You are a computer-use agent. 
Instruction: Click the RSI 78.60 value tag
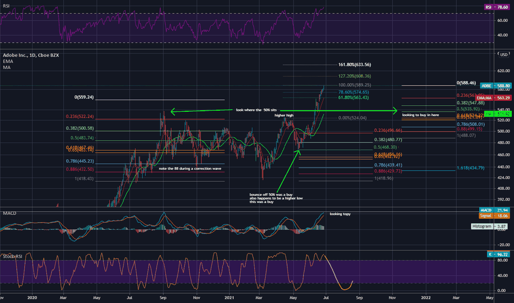(496, 7)
